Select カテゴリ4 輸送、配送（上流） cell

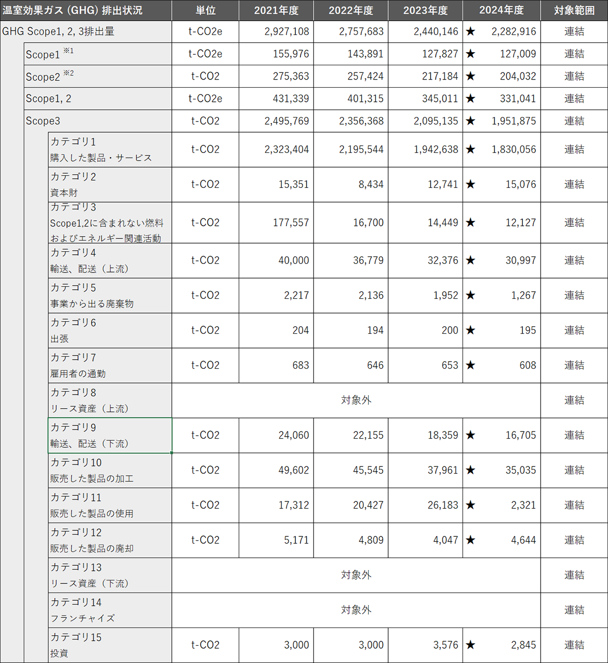110,260
